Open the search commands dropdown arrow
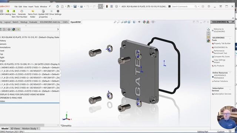The image size is (237, 133). pos(198,7)
